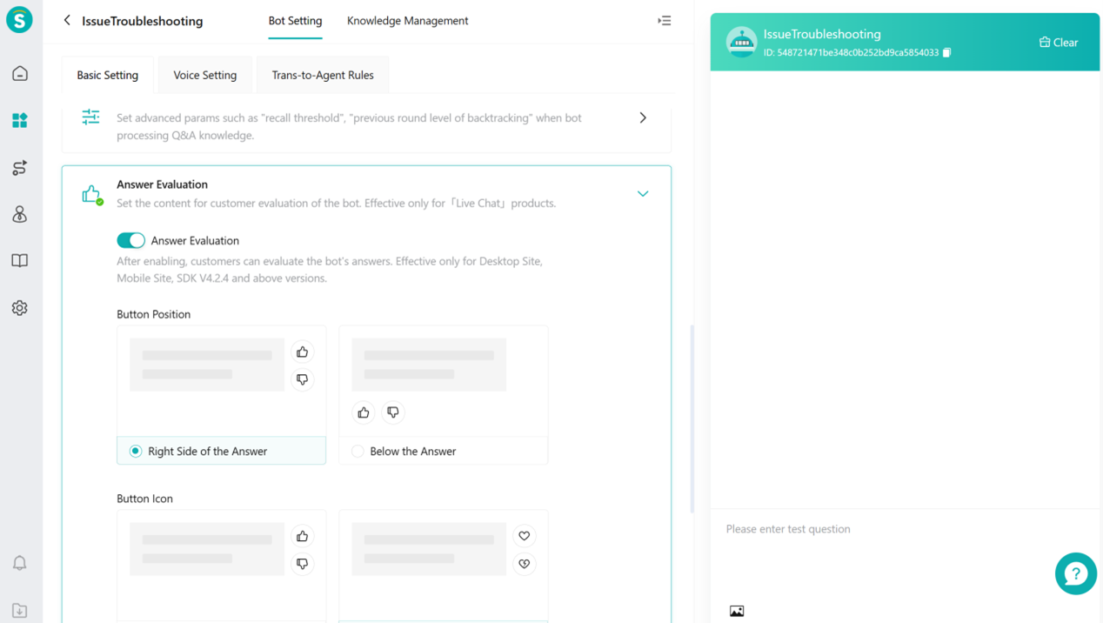Switch to the Knowledge Management tab
Image resolution: width=1103 pixels, height=623 pixels.
coord(407,20)
